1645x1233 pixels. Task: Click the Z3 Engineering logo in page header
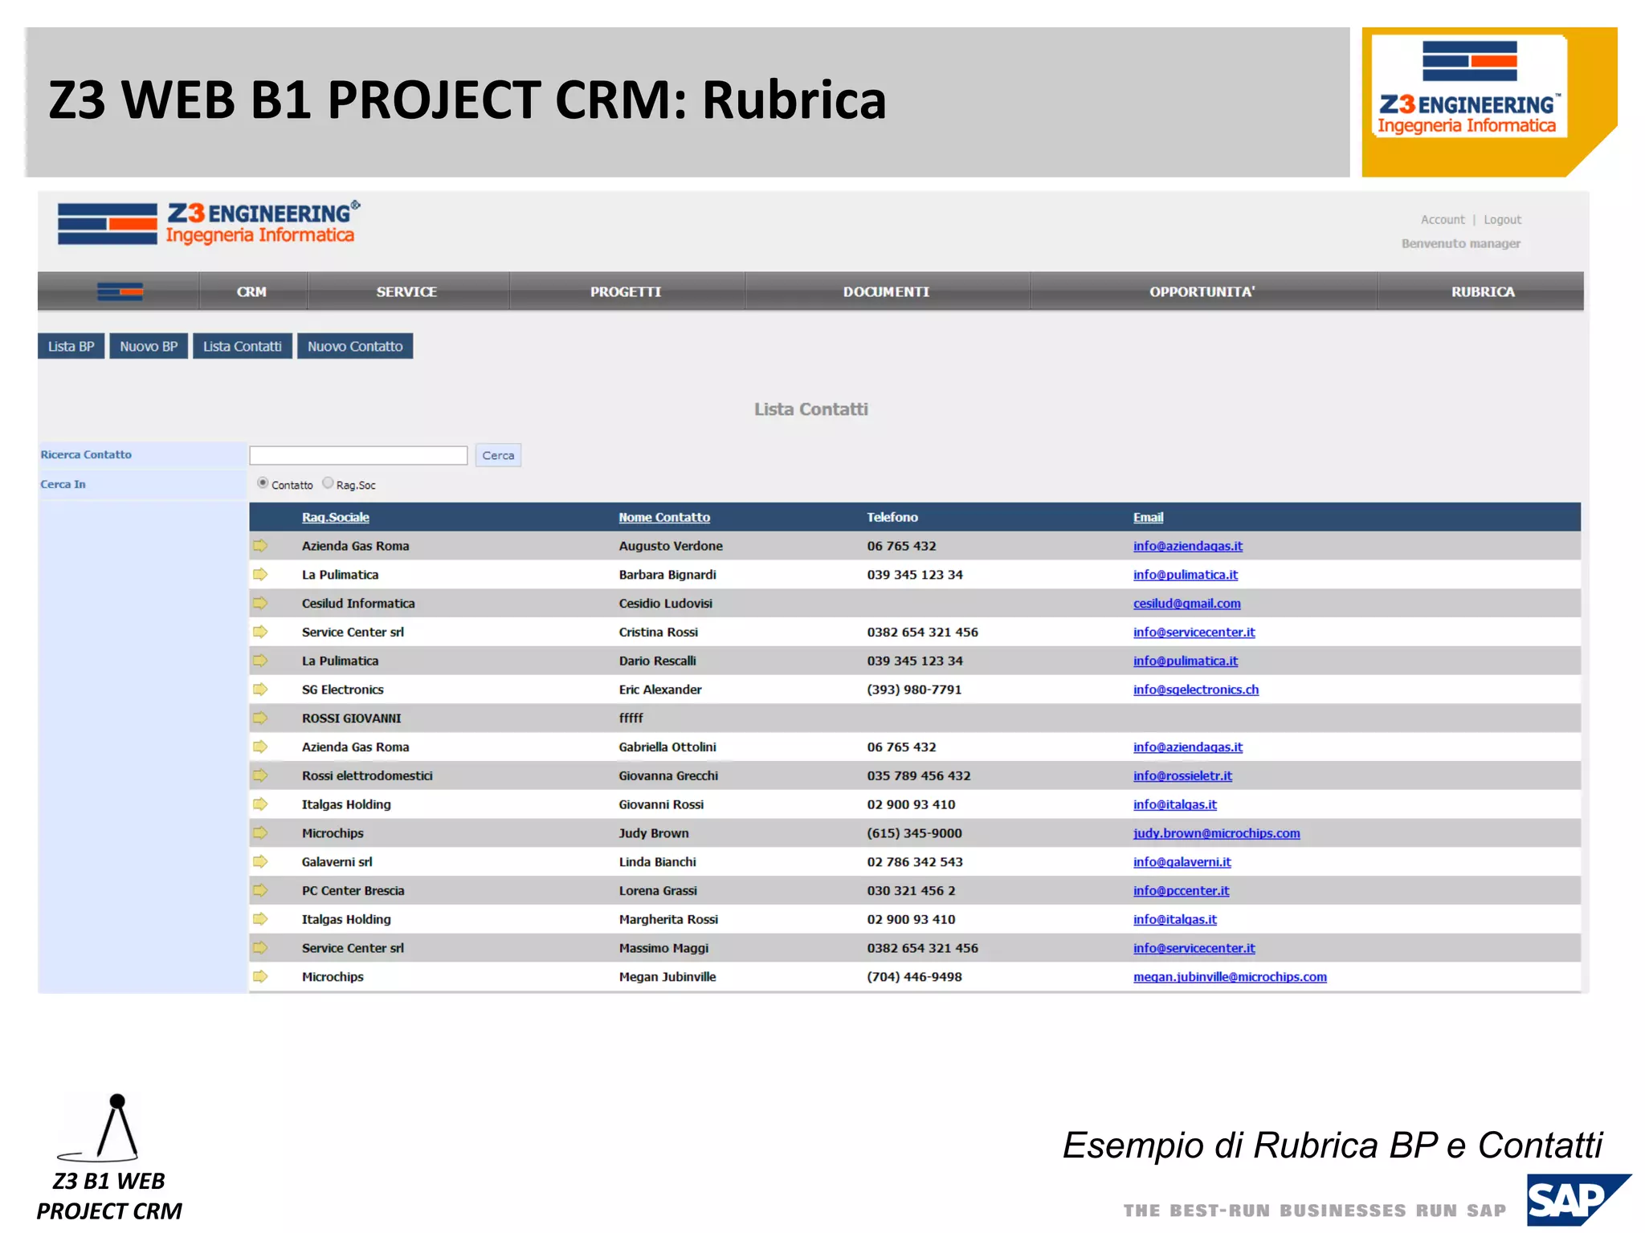click(209, 223)
